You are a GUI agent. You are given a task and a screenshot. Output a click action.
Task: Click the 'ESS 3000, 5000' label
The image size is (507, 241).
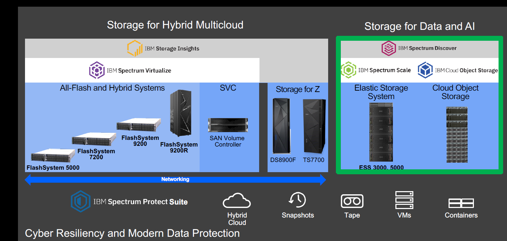pyautogui.click(x=381, y=168)
